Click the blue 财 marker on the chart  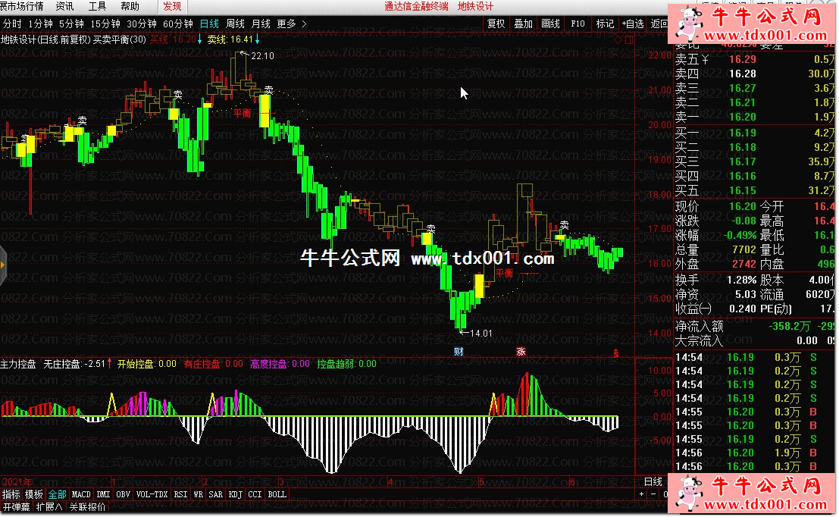459,351
